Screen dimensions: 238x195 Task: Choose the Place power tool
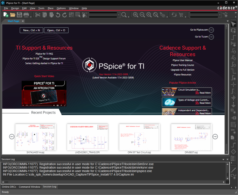tap(233, 98)
